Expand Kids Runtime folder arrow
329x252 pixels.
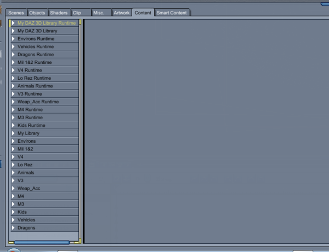click(x=13, y=125)
